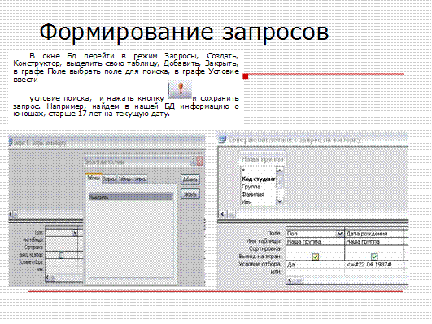The width and height of the screenshot is (432, 324).
Task: Click left scroll arrow under right table pane
Action: pos(223,214)
